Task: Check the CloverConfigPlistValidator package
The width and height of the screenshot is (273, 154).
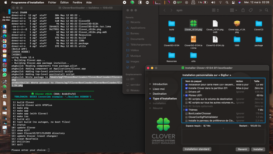Action: [x=186, y=117]
